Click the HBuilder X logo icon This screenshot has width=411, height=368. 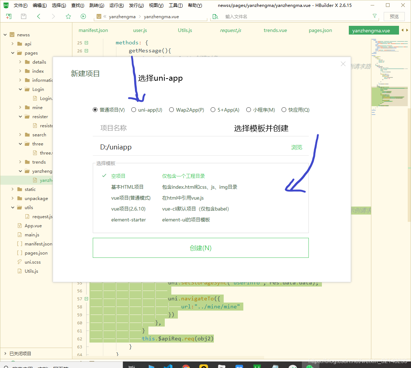[6, 5]
